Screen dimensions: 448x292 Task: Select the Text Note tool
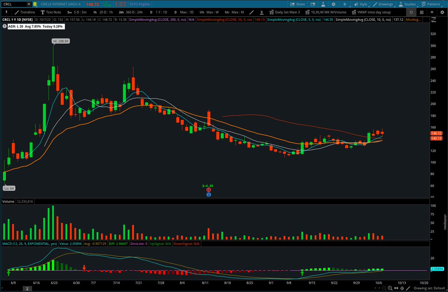click(x=50, y=12)
